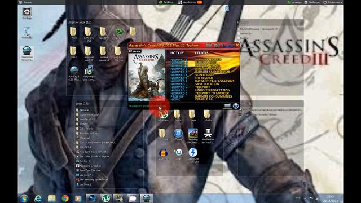
Task: Open Assassins Creed 3 trainer desktop icon
Action: (x=27, y=54)
